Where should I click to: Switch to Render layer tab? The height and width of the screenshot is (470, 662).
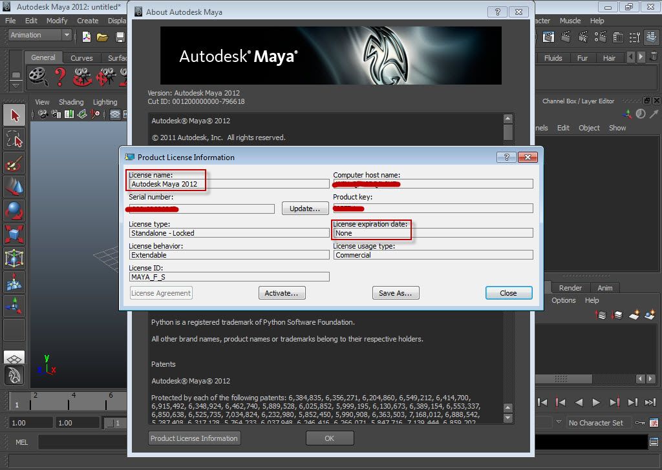(x=570, y=287)
